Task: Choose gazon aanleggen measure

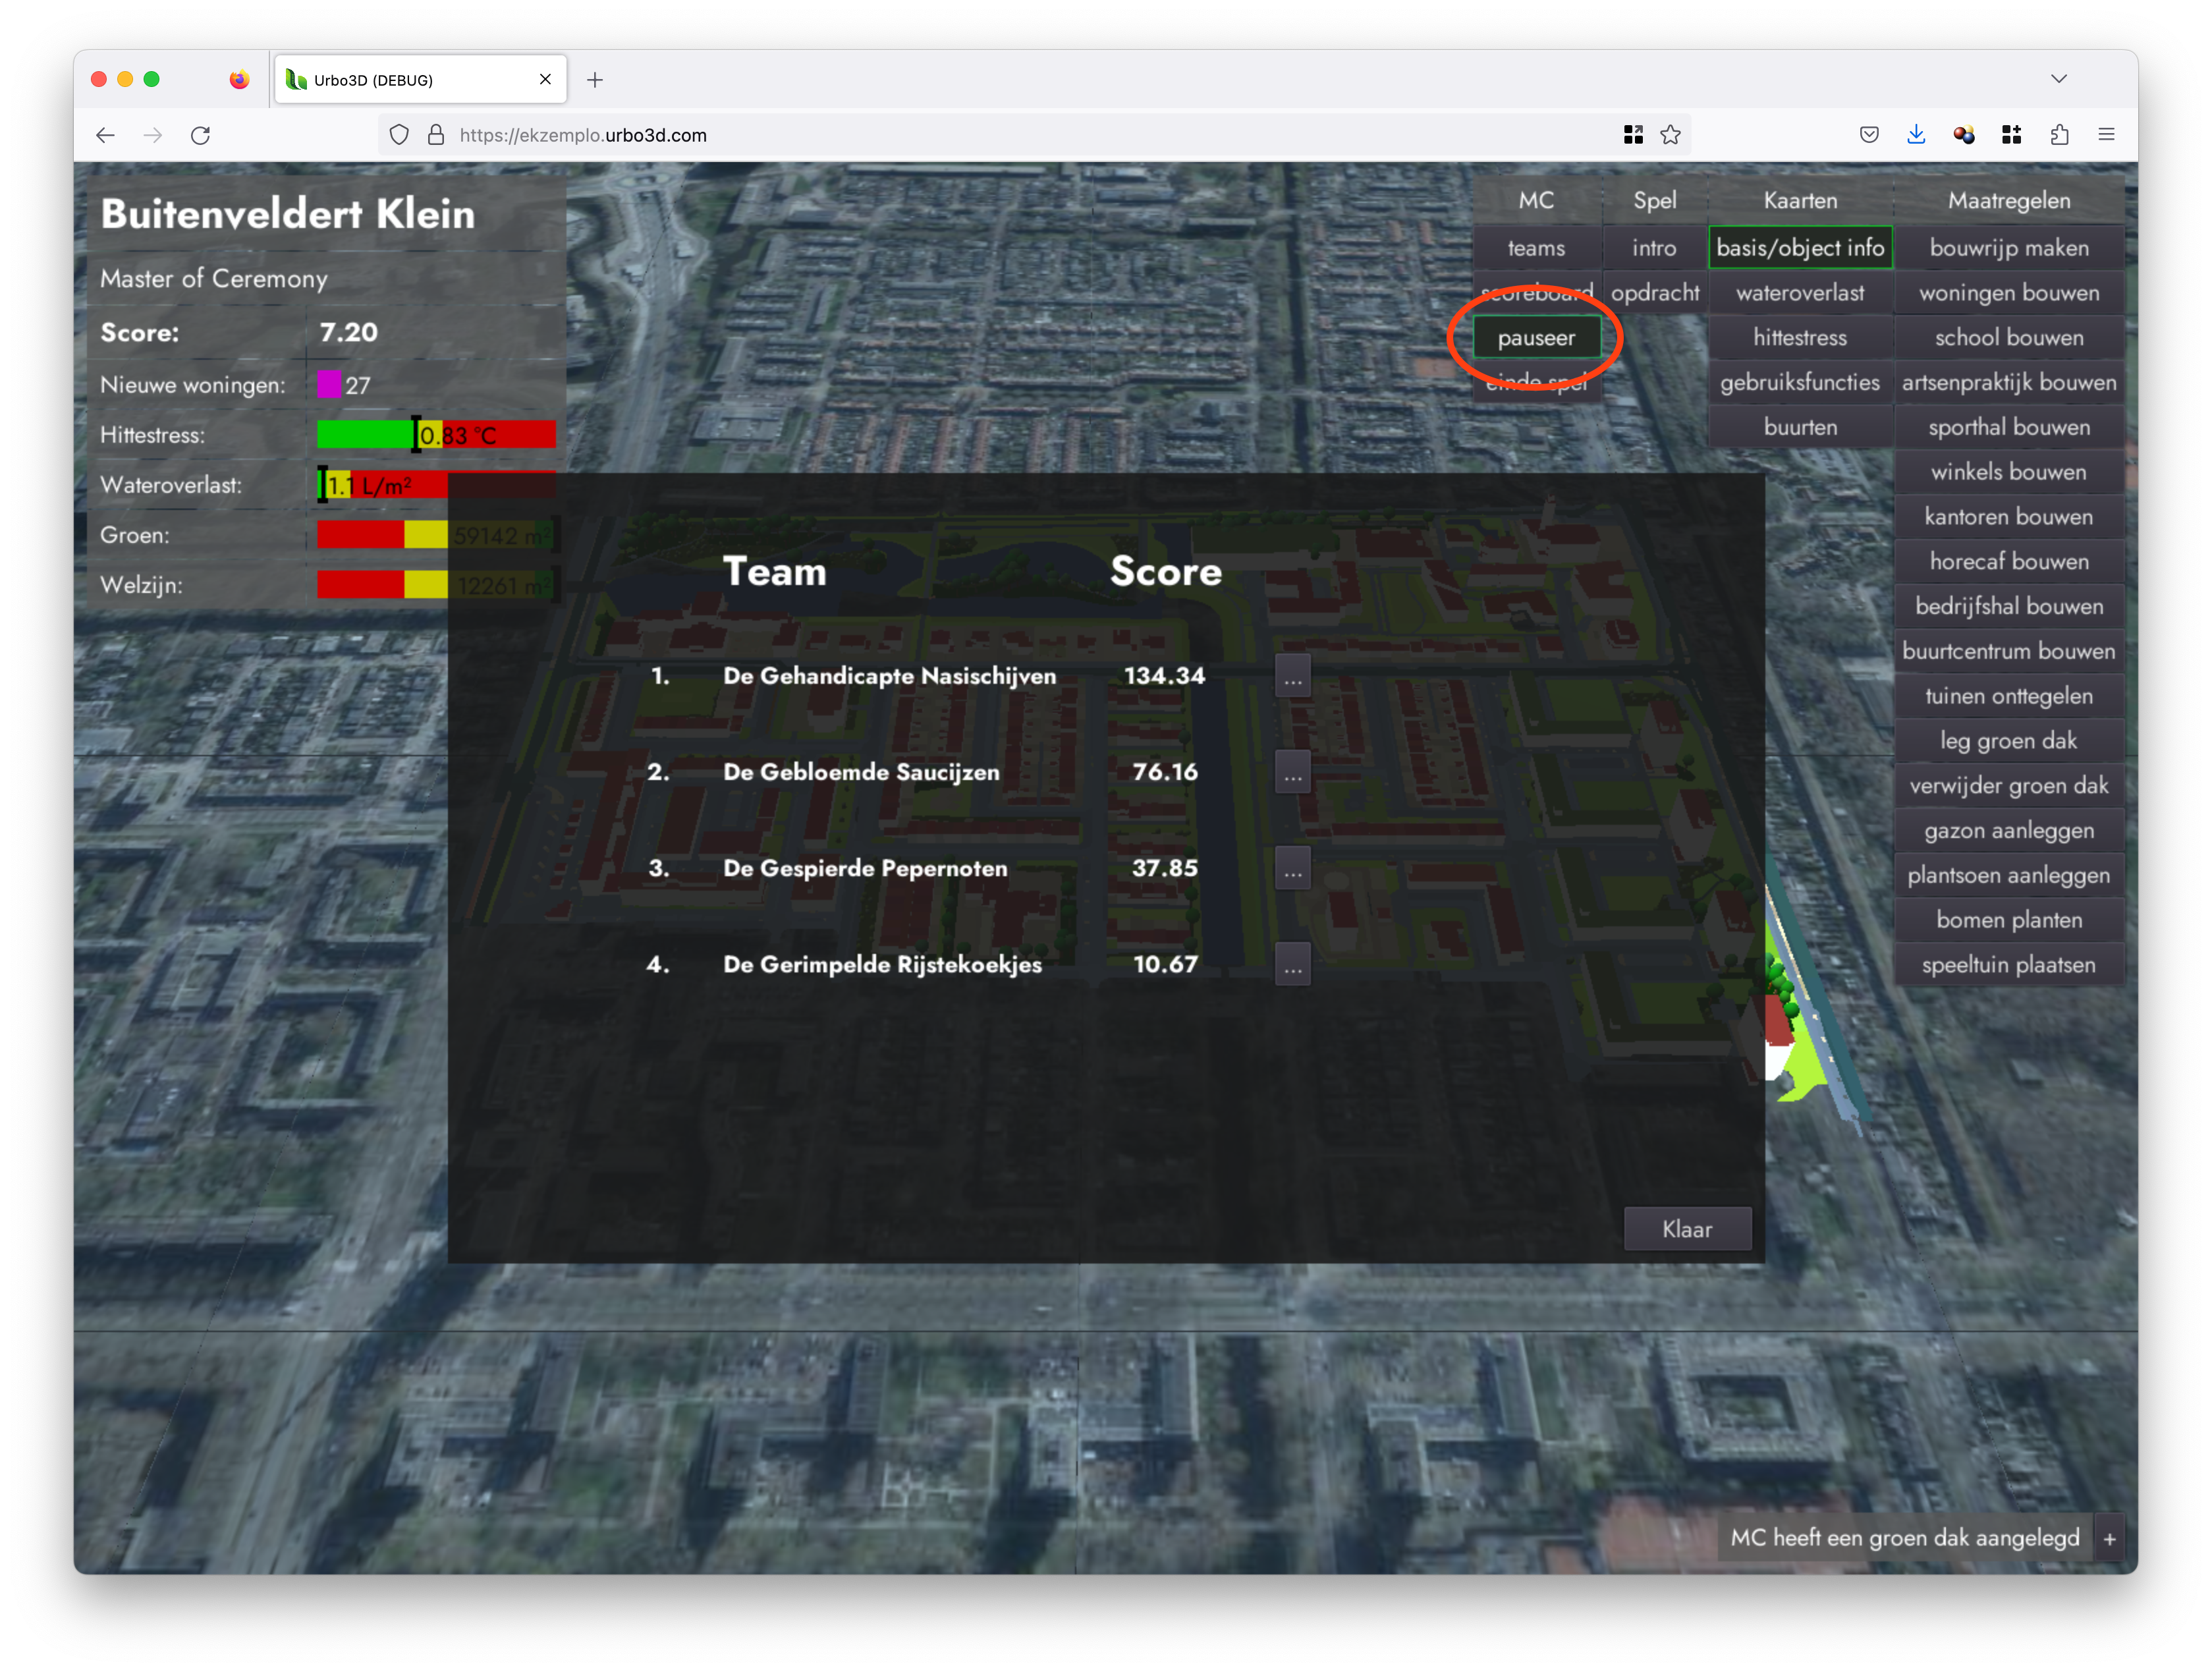Action: pos(2009,831)
